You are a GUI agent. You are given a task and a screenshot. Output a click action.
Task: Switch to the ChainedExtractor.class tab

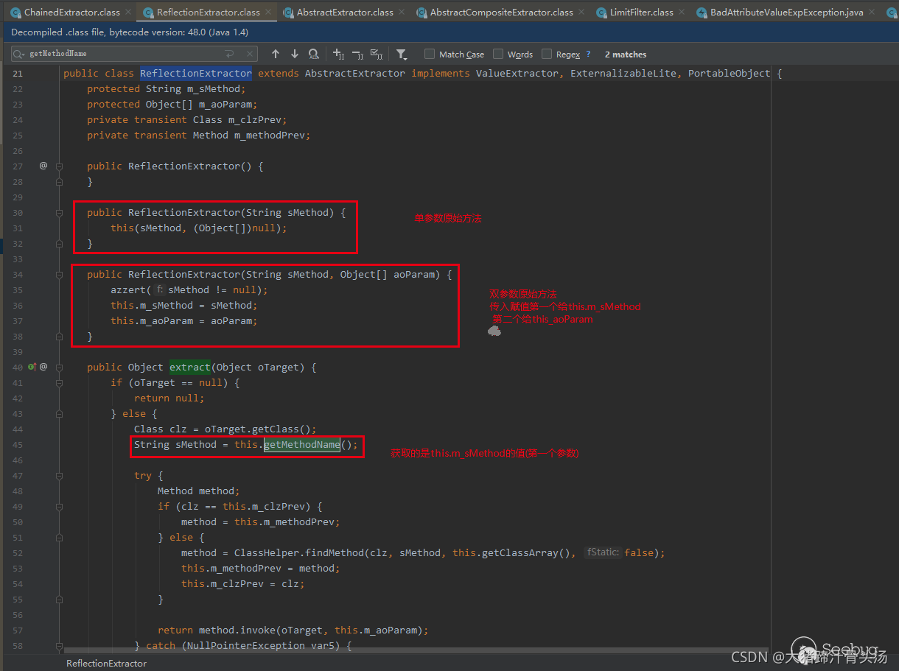71,13
